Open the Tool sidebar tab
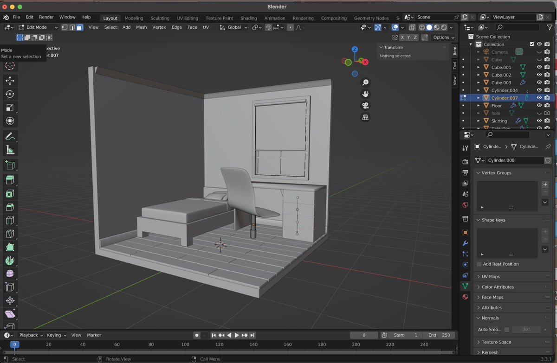The width and height of the screenshot is (557, 363). pyautogui.click(x=455, y=66)
